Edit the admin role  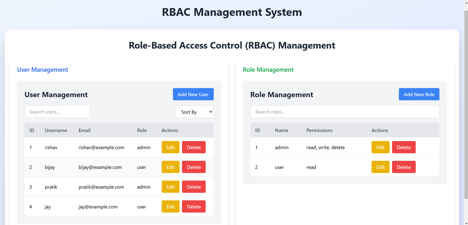[380, 147]
